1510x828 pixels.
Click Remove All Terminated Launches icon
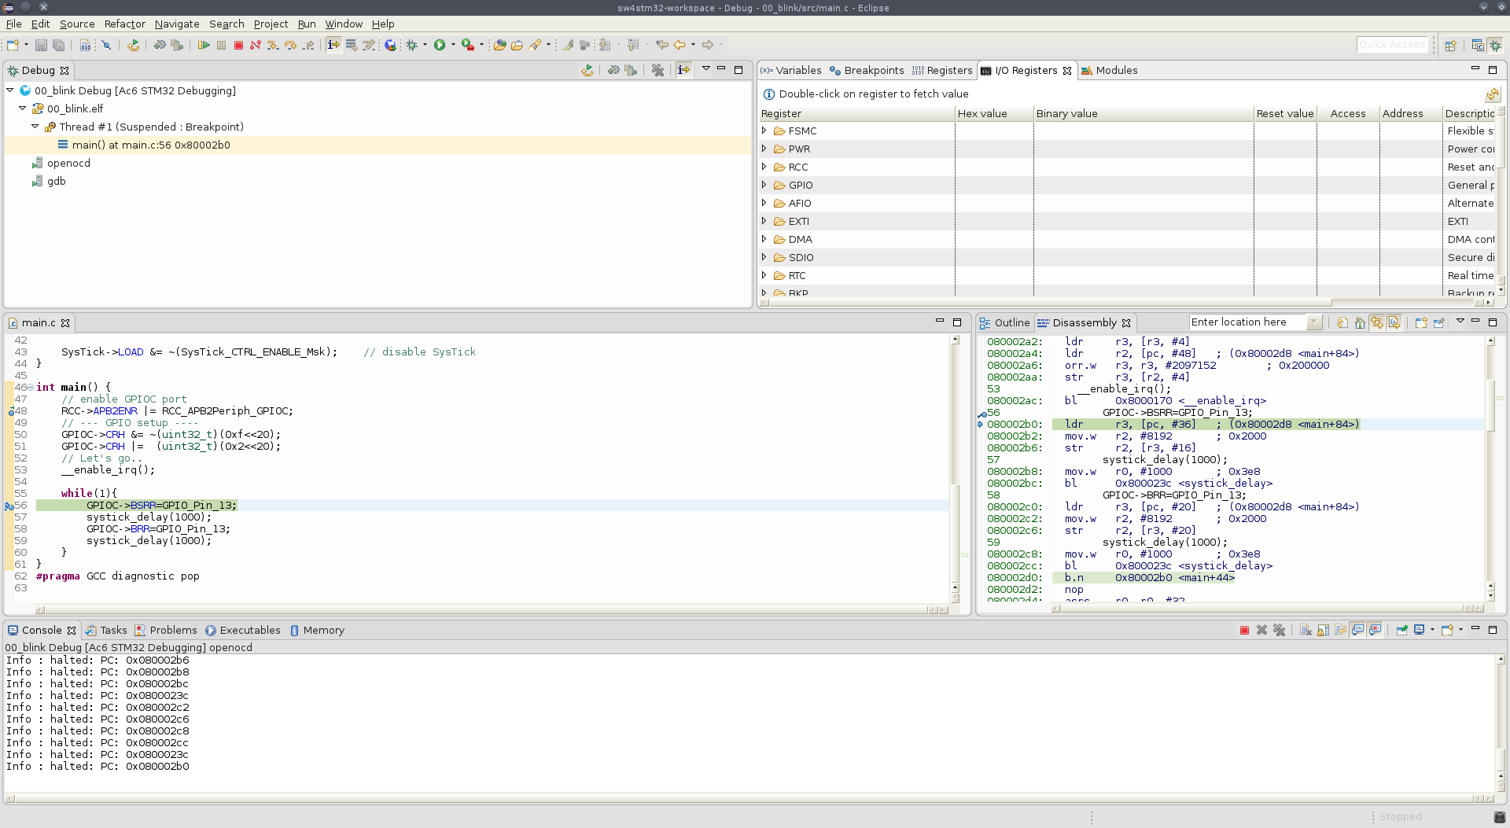point(657,70)
